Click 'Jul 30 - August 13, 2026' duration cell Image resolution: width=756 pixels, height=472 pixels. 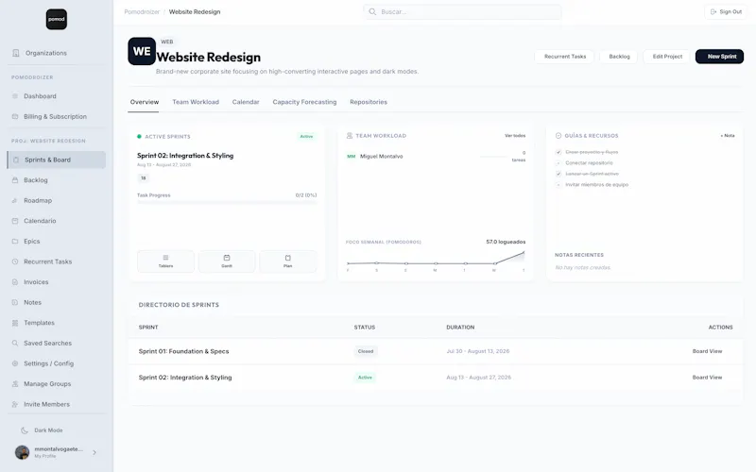pos(478,351)
